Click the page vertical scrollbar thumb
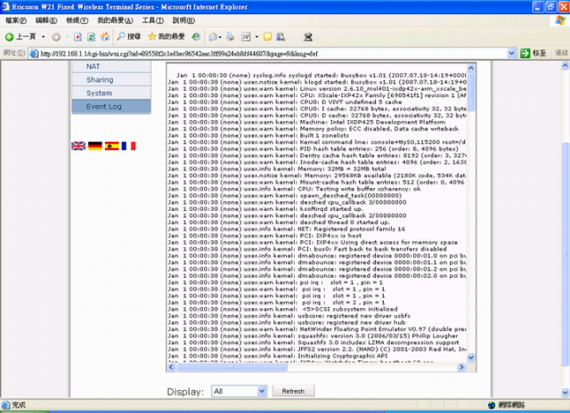570x413 pixels. (566, 255)
